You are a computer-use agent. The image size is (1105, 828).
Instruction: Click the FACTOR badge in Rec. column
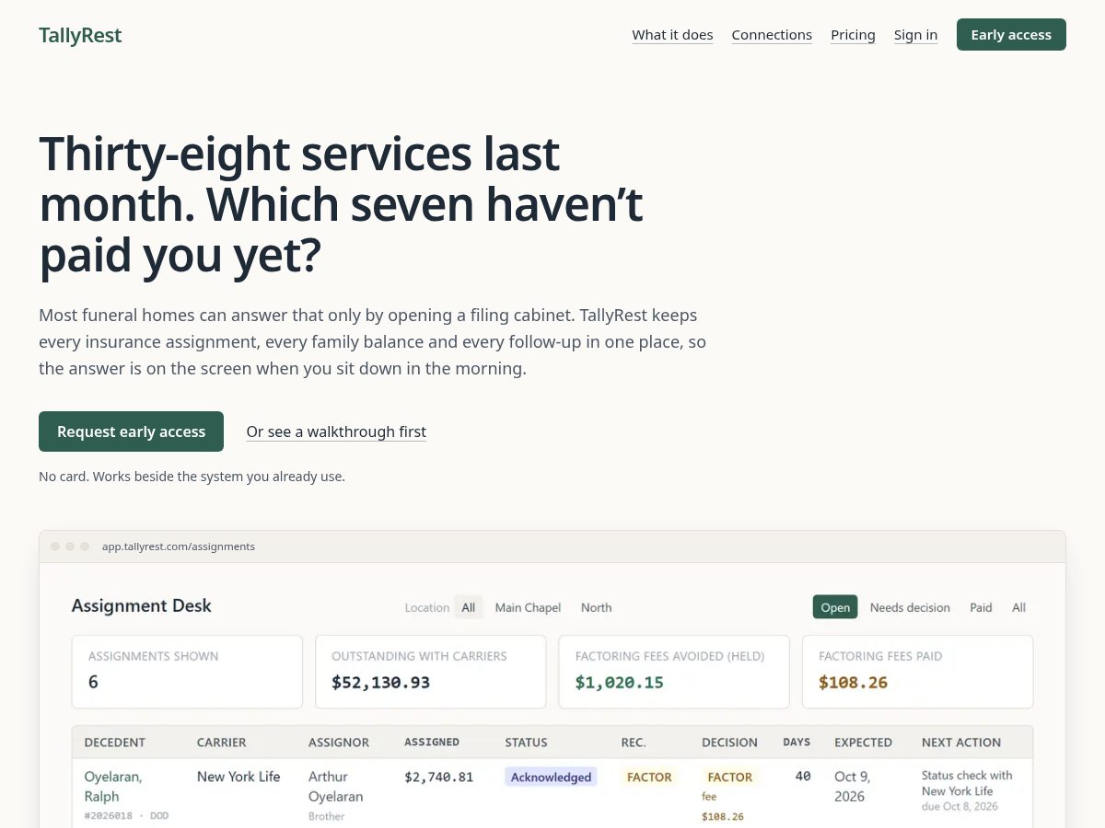click(649, 777)
